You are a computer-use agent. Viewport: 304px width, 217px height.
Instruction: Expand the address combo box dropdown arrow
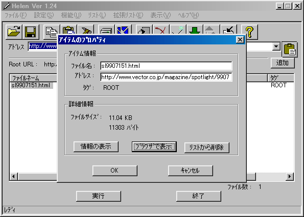[x=276, y=46]
